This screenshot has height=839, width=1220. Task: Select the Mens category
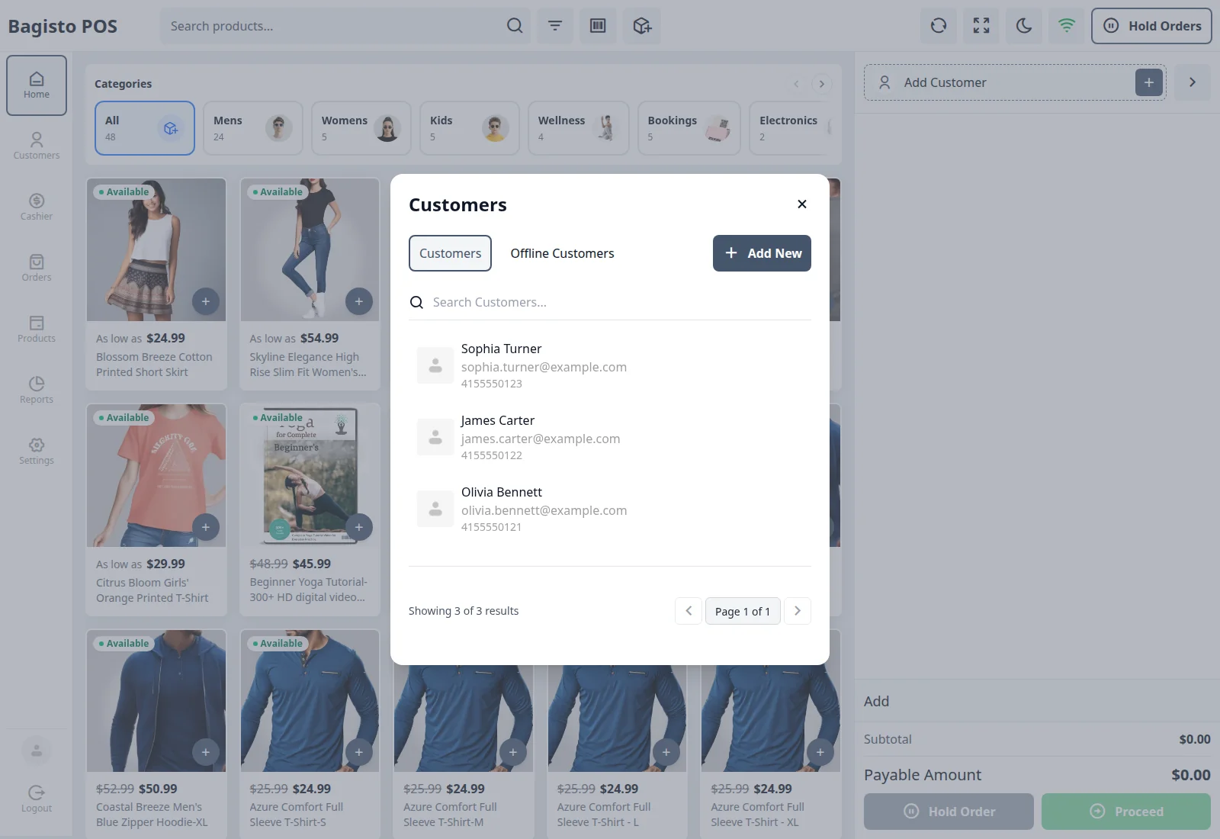253,128
